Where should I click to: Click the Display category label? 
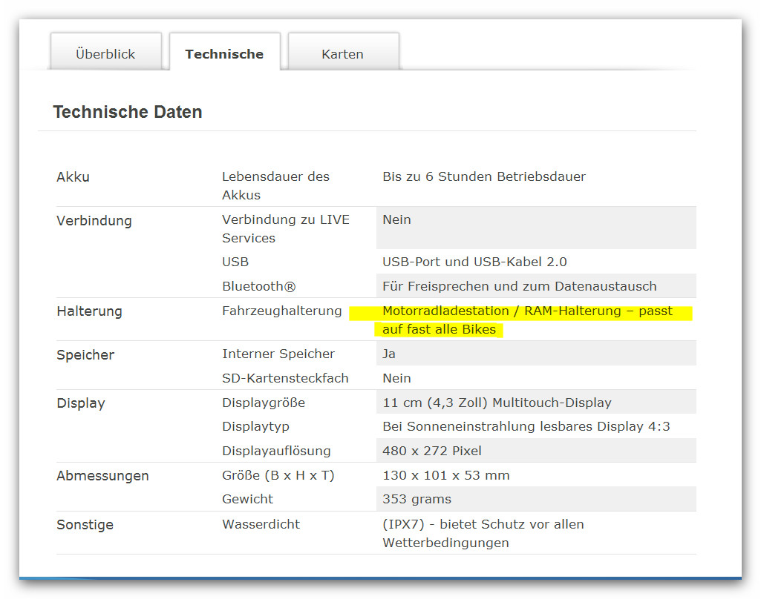[x=81, y=403]
